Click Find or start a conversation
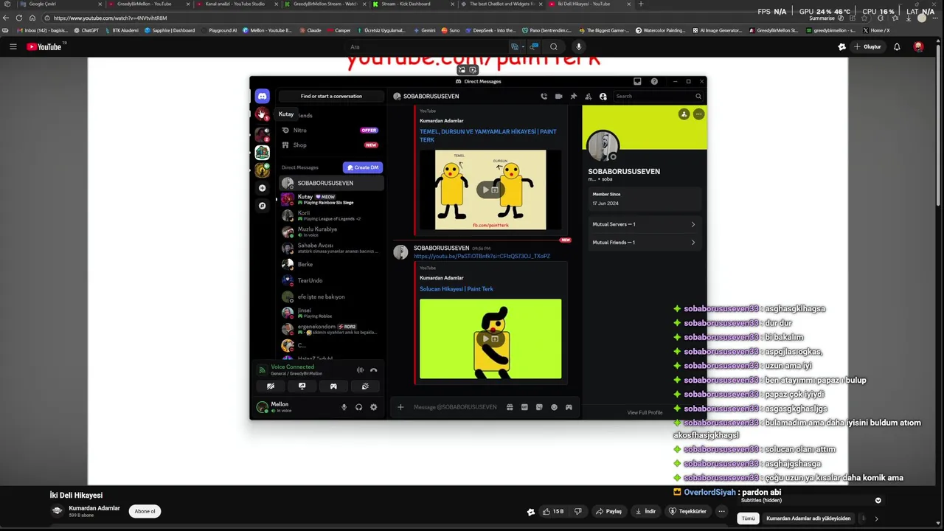944x531 pixels. (x=331, y=96)
